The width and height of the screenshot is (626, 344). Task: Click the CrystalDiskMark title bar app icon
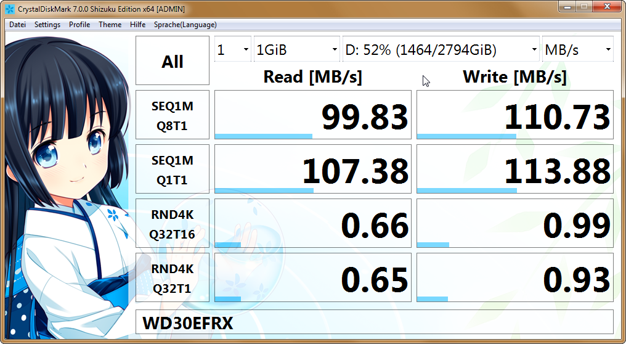pos(10,9)
